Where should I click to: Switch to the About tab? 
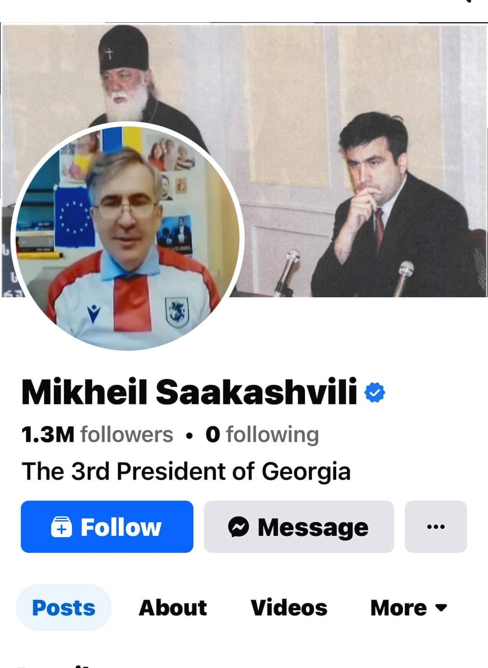tap(173, 608)
